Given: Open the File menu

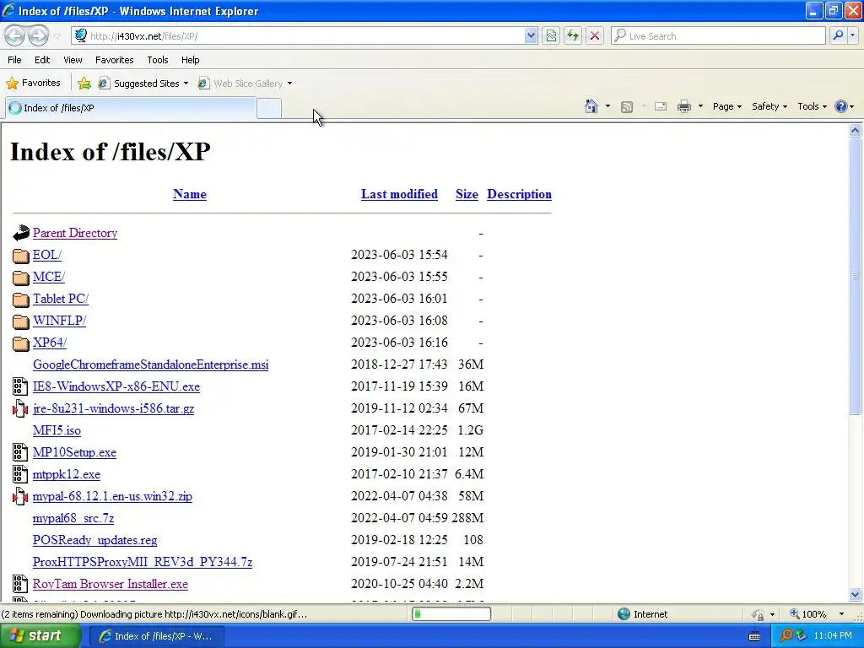Looking at the screenshot, I should (15, 60).
